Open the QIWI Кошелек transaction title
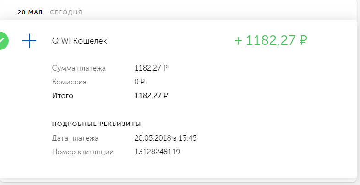Screen dimensions: 360x185 point(80,41)
